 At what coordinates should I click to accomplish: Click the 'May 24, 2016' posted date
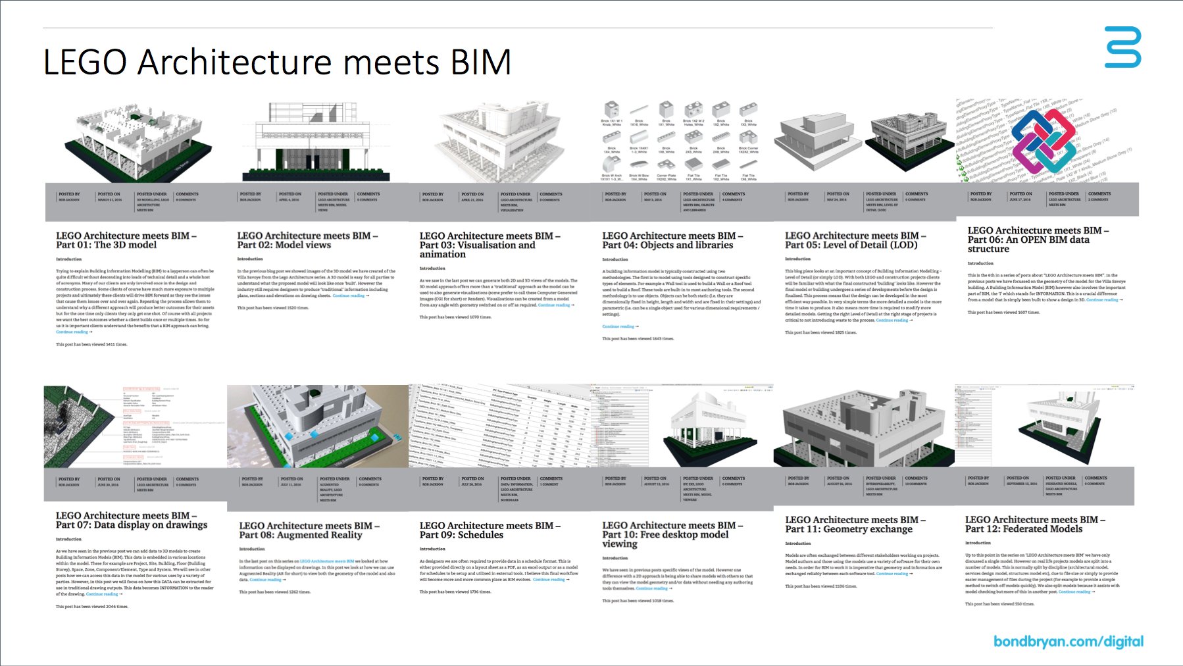click(x=837, y=200)
